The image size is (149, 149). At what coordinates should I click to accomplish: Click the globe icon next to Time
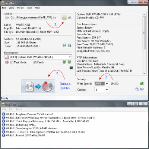coord(64,45)
